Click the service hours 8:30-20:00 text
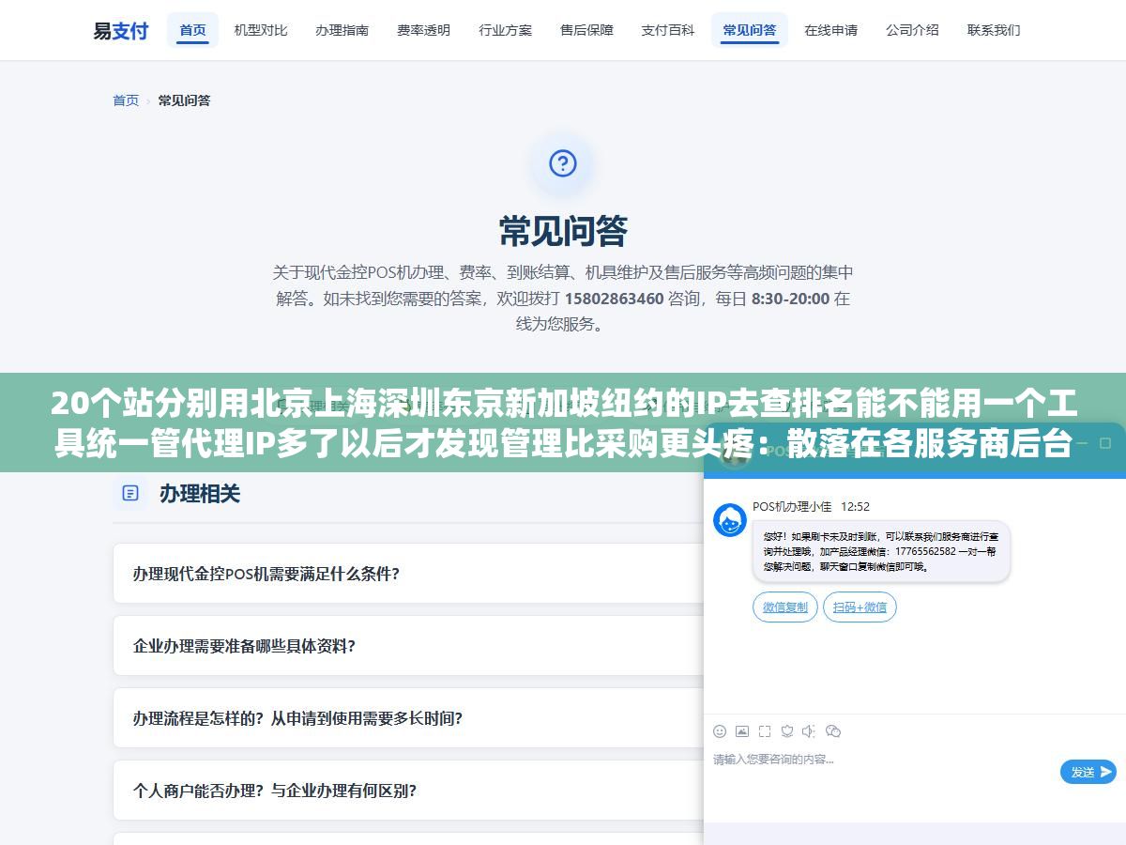This screenshot has height=845, width=1126. tap(790, 299)
